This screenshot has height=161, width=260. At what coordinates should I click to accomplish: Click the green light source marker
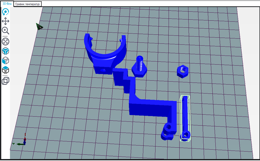[40, 26]
